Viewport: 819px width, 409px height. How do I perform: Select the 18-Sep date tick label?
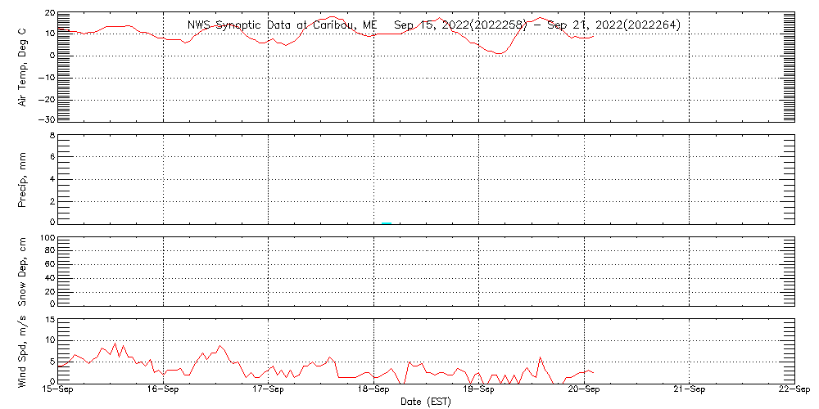tap(373, 391)
